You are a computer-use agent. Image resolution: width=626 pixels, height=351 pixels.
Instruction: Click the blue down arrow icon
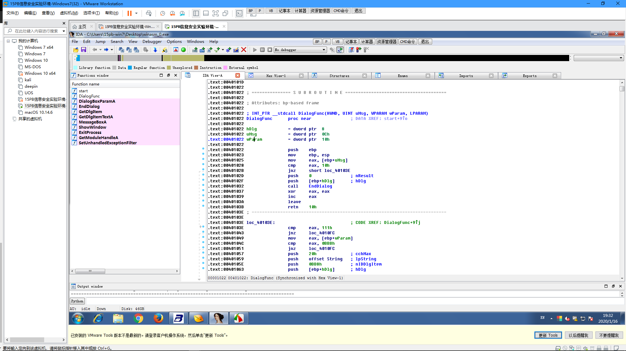[155, 50]
